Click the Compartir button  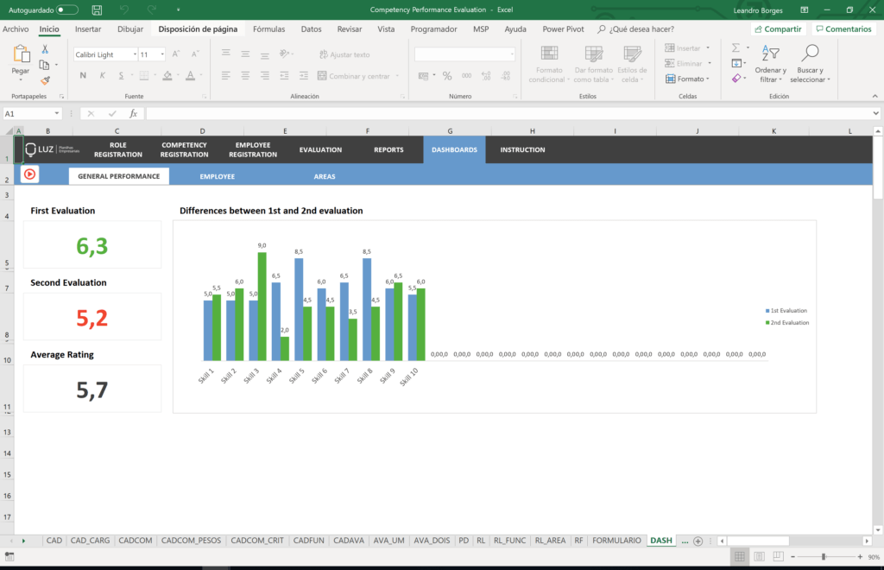[776, 28]
